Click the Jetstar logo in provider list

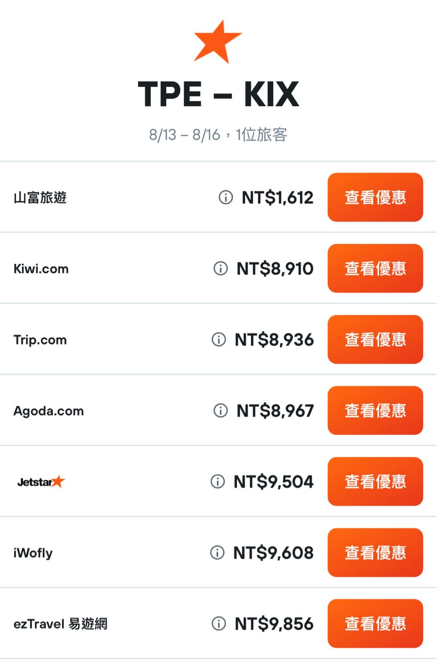41,481
